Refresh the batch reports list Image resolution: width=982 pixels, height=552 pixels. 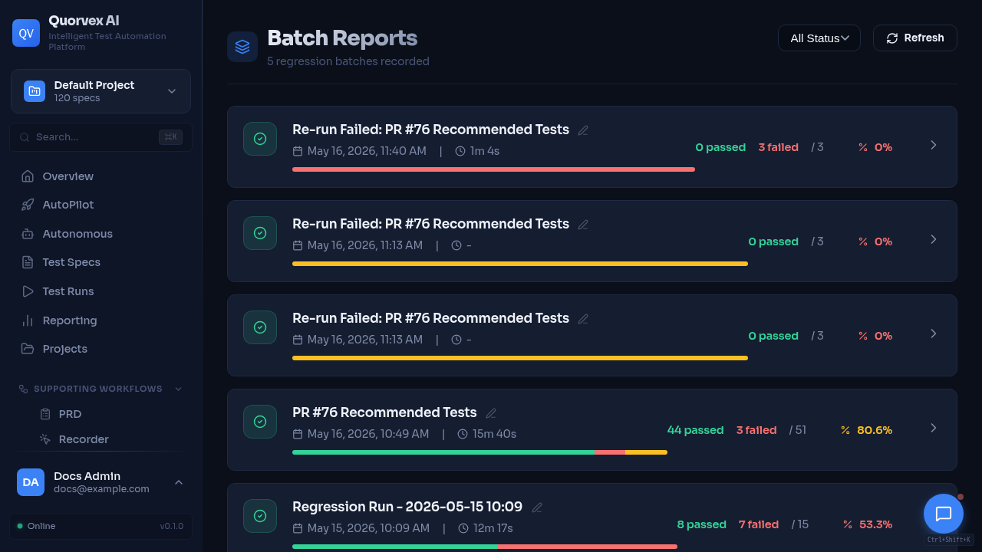tap(915, 38)
